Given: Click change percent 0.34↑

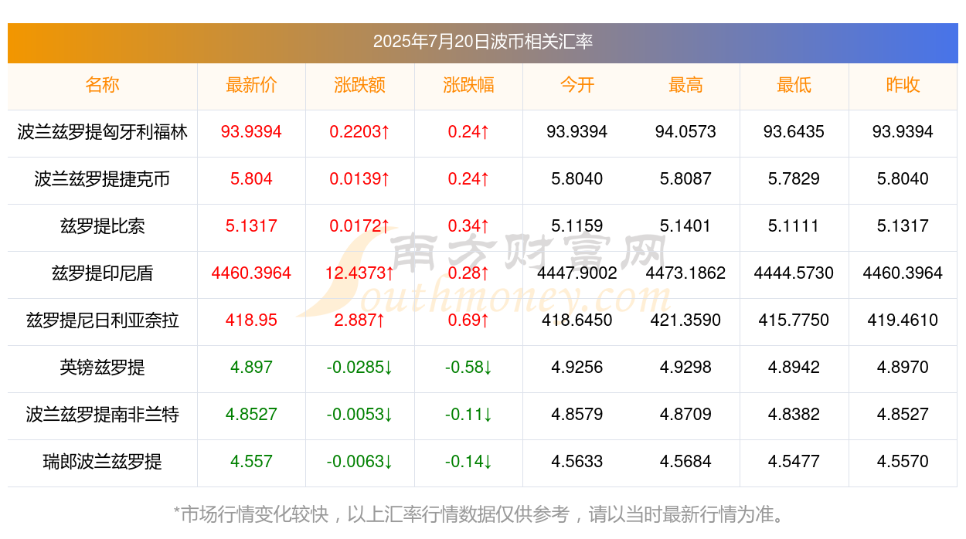Looking at the screenshot, I should [x=468, y=226].
